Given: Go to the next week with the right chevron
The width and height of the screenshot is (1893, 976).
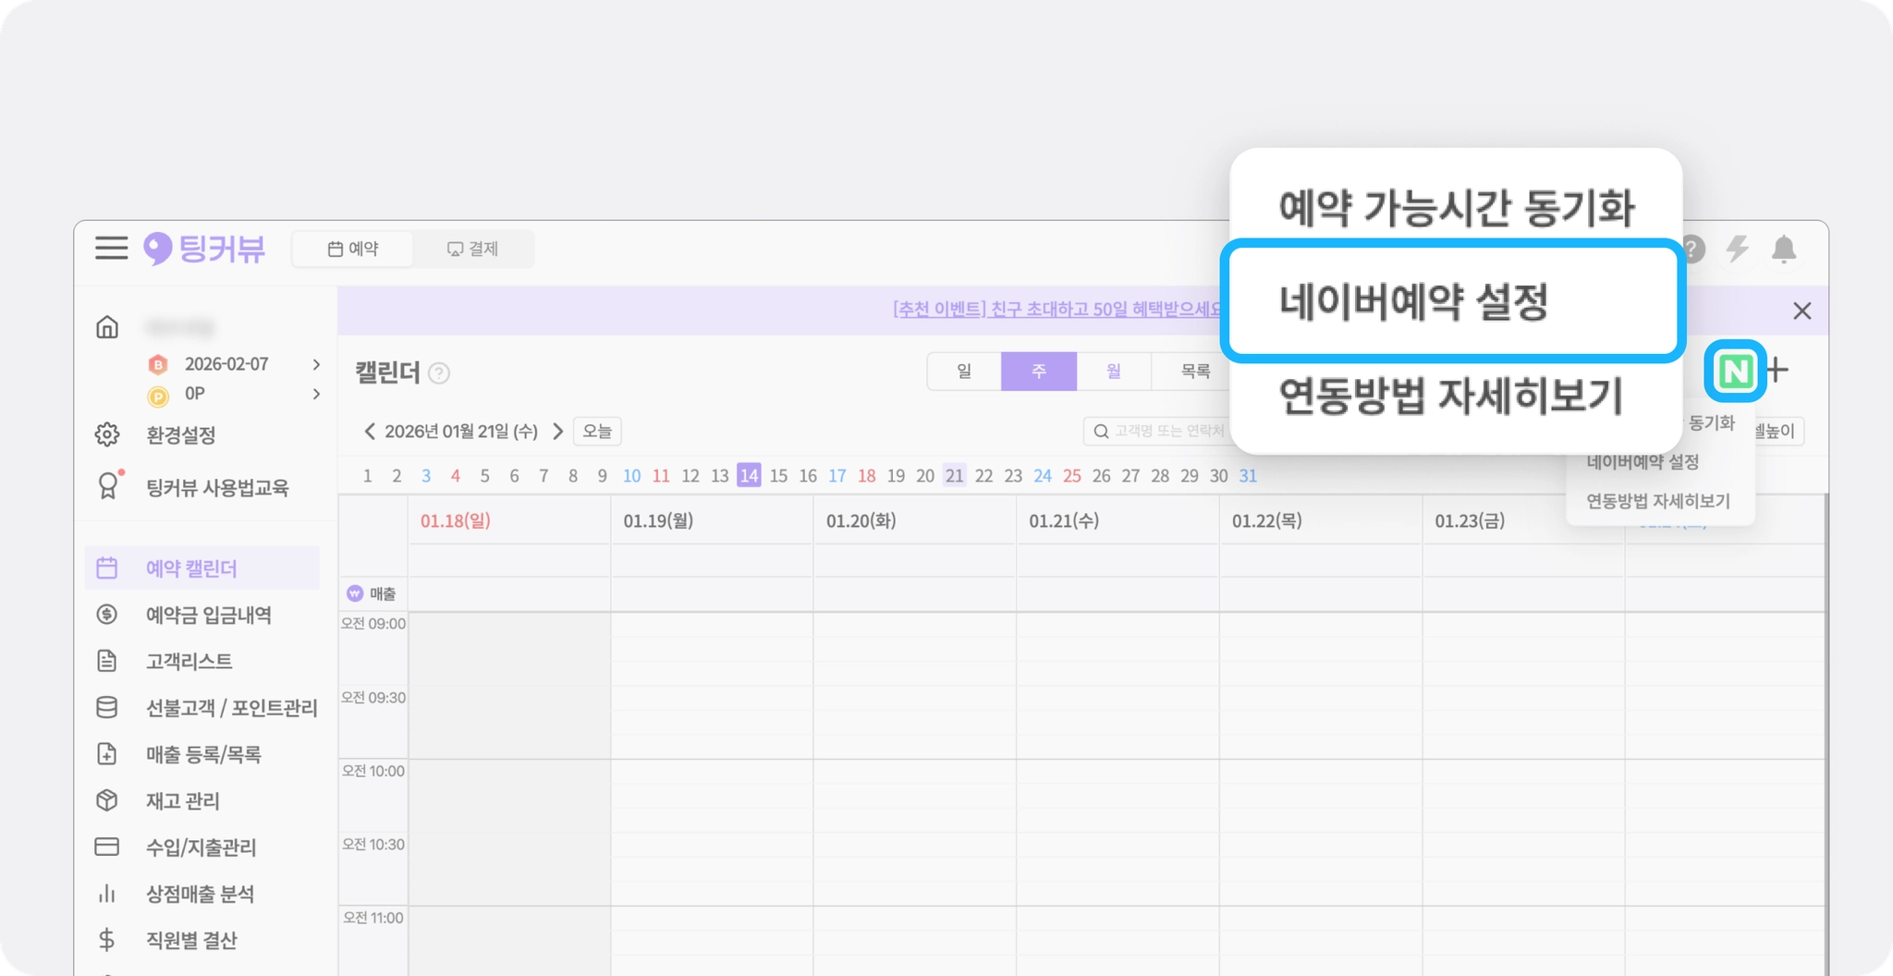Looking at the screenshot, I should [x=557, y=431].
